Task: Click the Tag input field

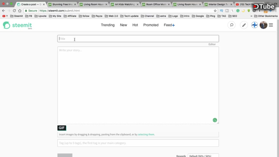Action: tap(138, 143)
